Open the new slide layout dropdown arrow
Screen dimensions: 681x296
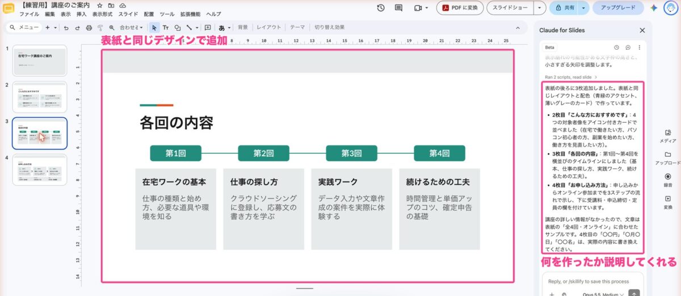tap(55, 27)
